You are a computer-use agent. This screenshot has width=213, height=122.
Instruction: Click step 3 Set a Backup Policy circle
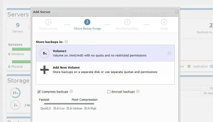click(x=127, y=22)
